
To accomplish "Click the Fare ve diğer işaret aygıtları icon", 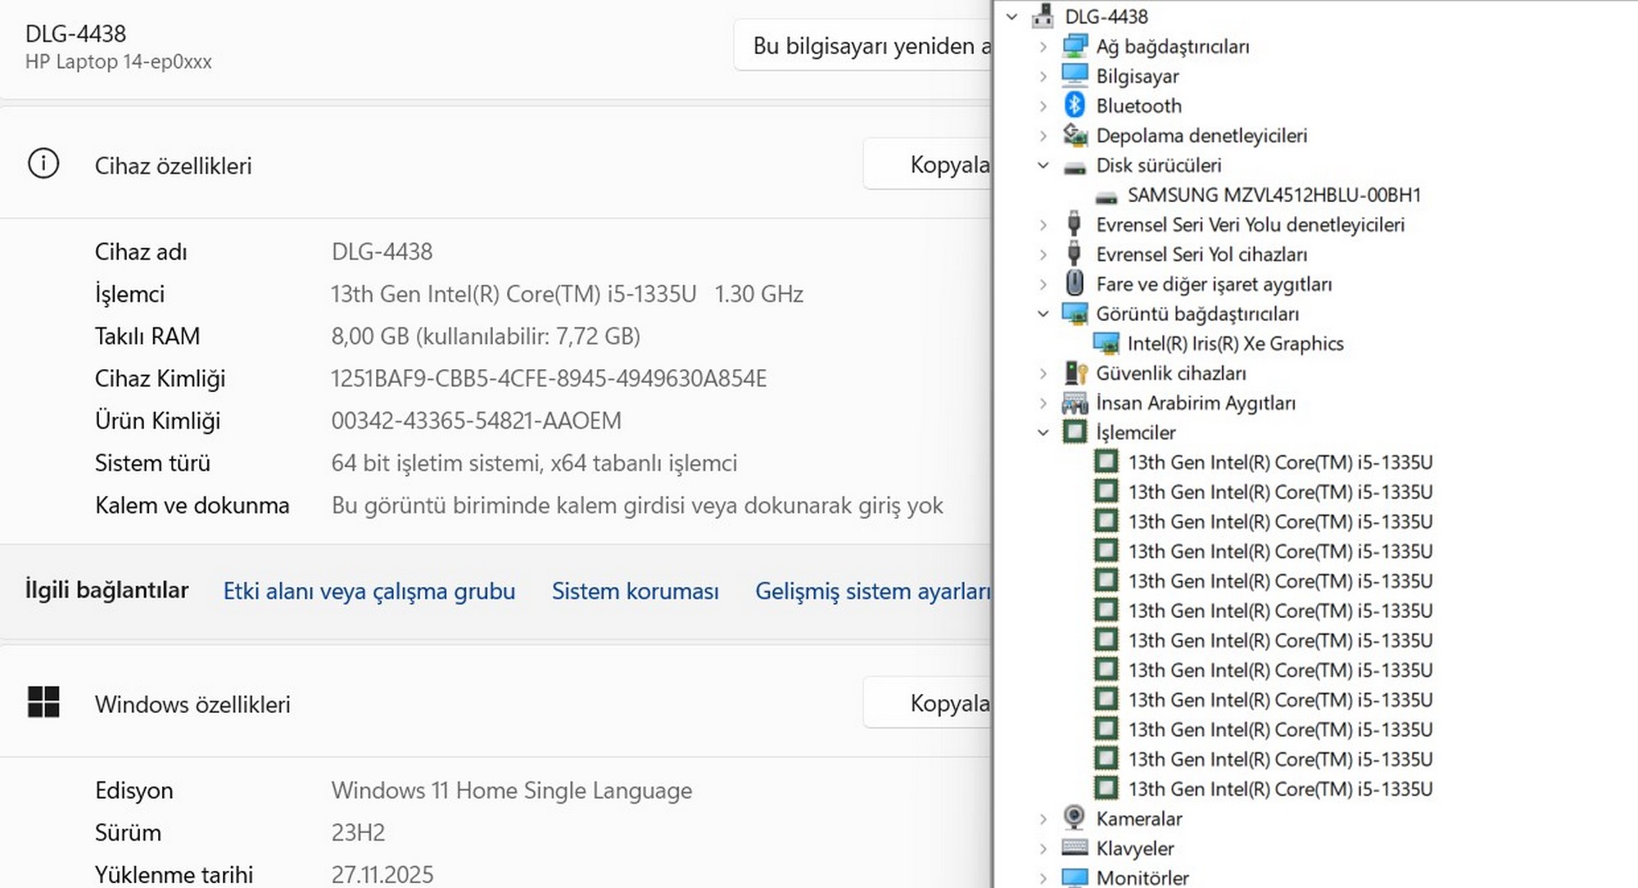I will (x=1075, y=284).
